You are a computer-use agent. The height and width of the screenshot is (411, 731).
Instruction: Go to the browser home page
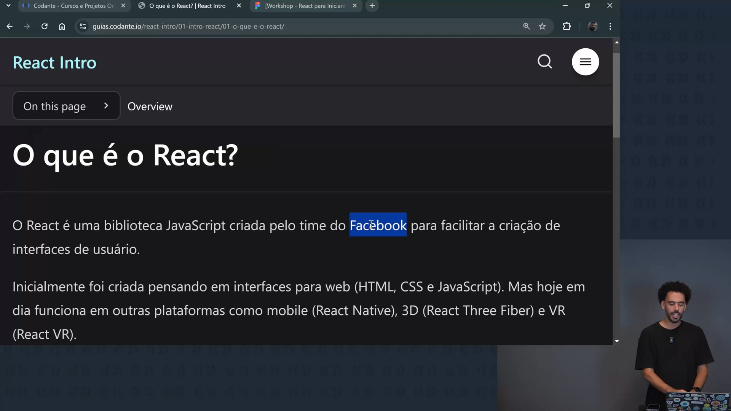[62, 26]
